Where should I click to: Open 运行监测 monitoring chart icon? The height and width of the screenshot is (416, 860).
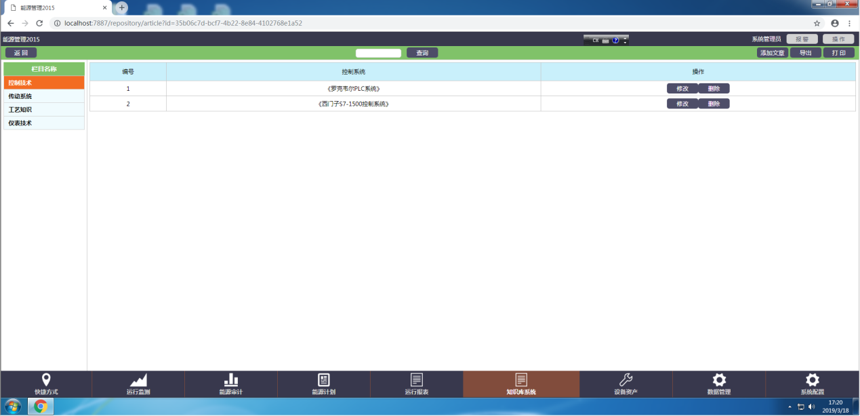[138, 380]
